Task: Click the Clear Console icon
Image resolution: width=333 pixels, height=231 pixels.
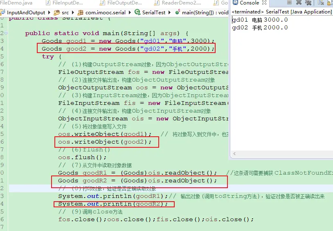Action: coord(321,2)
